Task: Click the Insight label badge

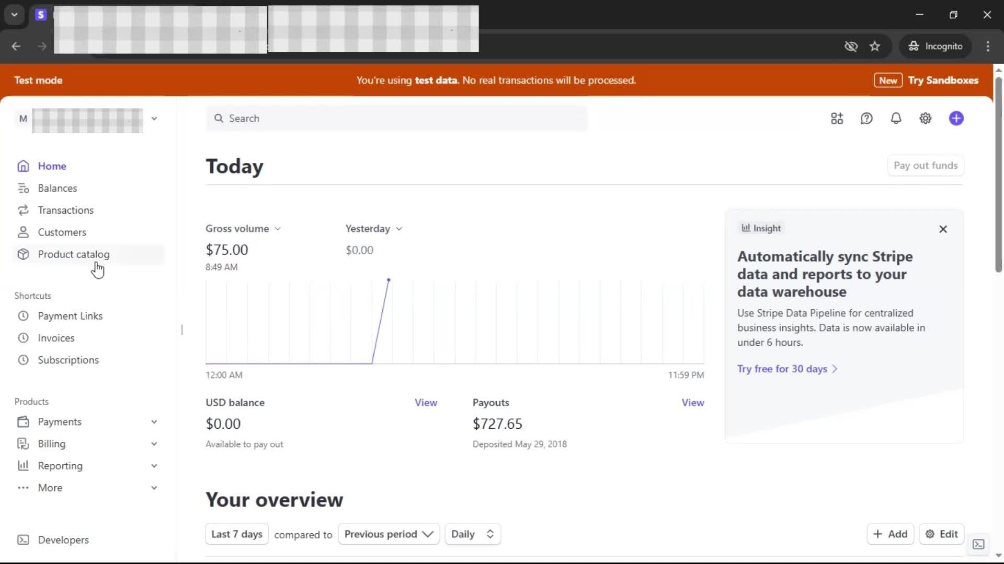Action: point(761,228)
